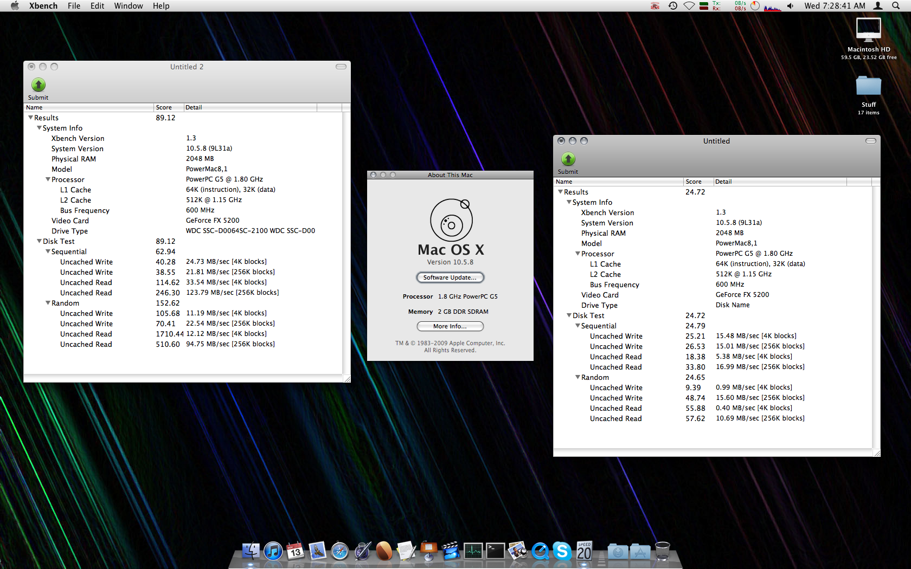Click Name column header in Untitled 2

coord(88,107)
